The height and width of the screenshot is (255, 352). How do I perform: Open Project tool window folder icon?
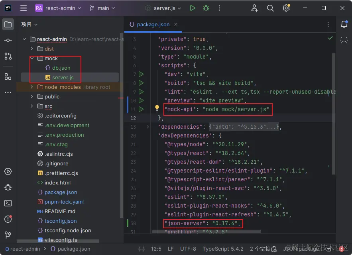[x=8, y=24]
